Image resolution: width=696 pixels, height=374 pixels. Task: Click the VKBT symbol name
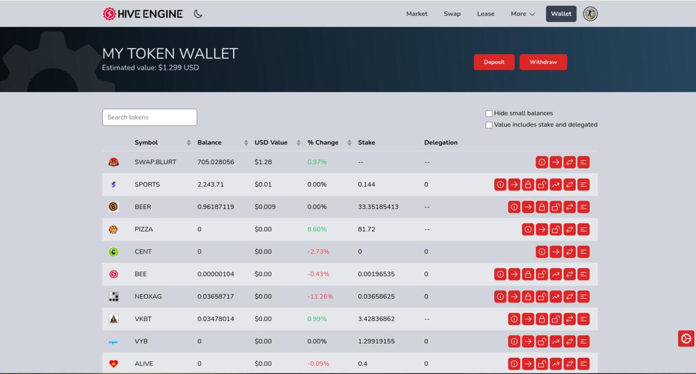pos(143,319)
